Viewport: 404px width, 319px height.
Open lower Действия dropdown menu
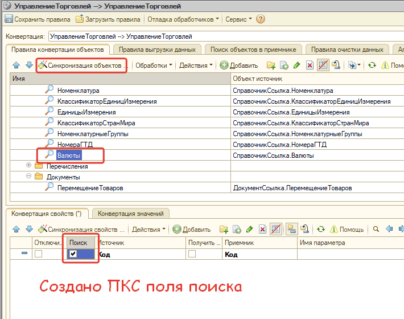pyautogui.click(x=149, y=229)
